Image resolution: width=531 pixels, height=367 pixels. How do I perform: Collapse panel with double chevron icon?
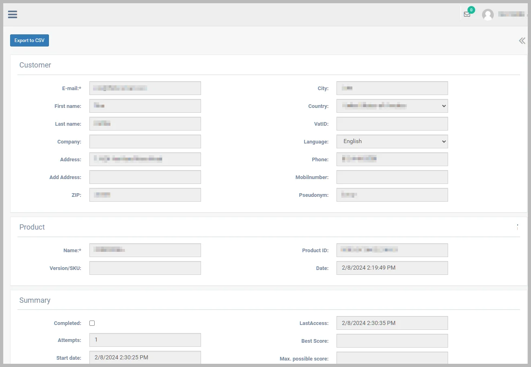pyautogui.click(x=522, y=40)
